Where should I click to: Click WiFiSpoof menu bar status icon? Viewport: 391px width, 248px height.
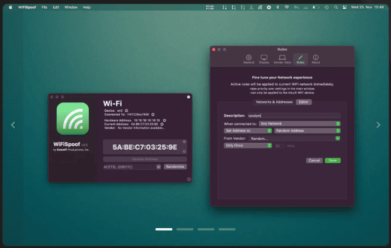(260, 7)
